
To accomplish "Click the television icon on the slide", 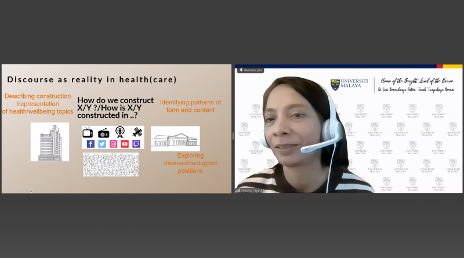I will pos(88,132).
